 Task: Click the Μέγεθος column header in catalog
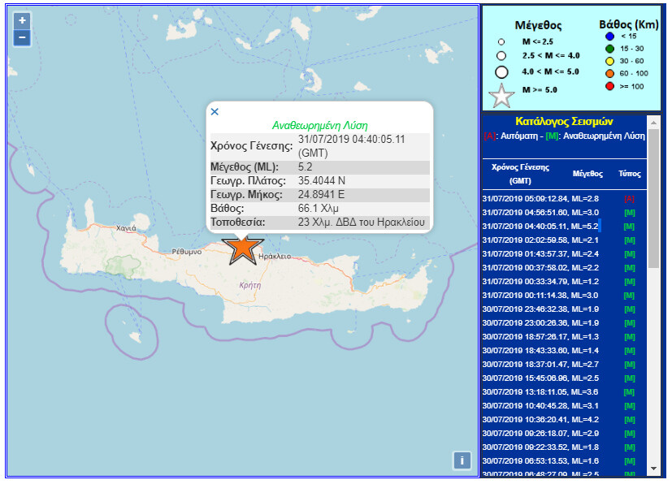[x=587, y=174]
